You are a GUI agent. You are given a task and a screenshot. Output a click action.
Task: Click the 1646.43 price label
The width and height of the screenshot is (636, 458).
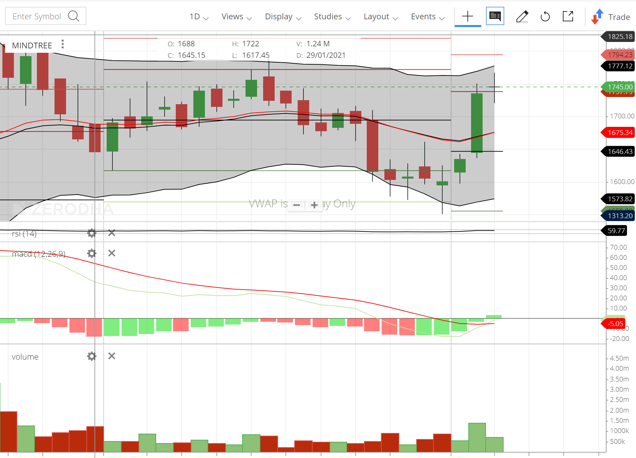[618, 152]
